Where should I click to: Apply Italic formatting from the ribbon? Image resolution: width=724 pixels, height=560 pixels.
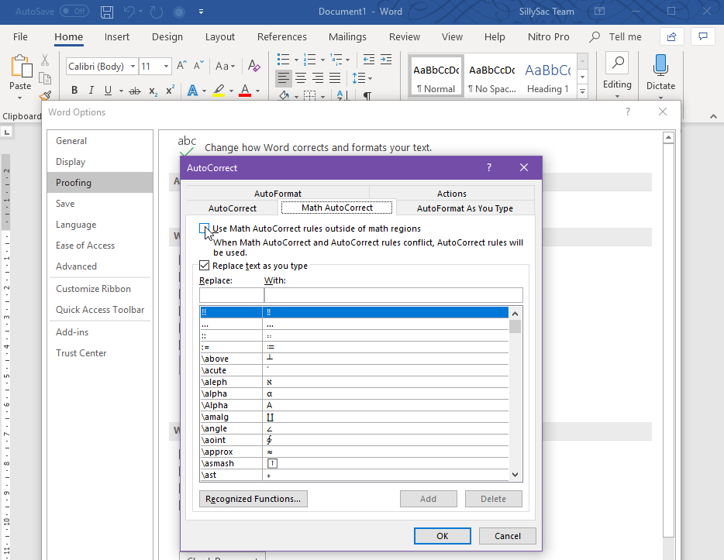(91, 91)
